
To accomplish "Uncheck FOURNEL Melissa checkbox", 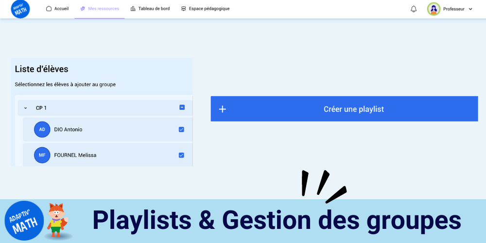I will coord(181,156).
